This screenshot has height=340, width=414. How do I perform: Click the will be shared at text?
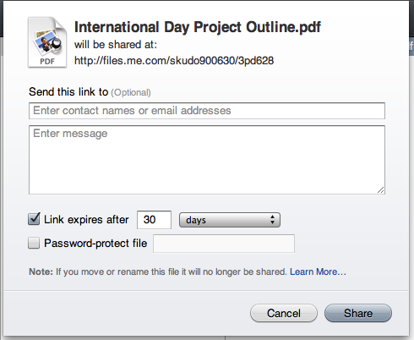click(x=116, y=45)
